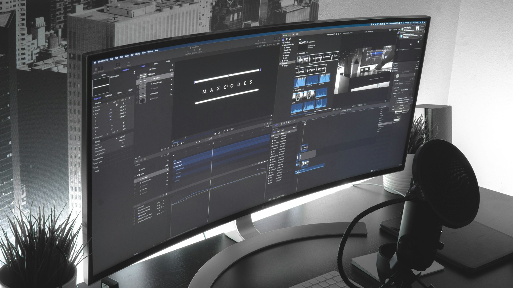Select the Favorites smart collection
This screenshot has height=288, width=513.
tap(287, 53)
